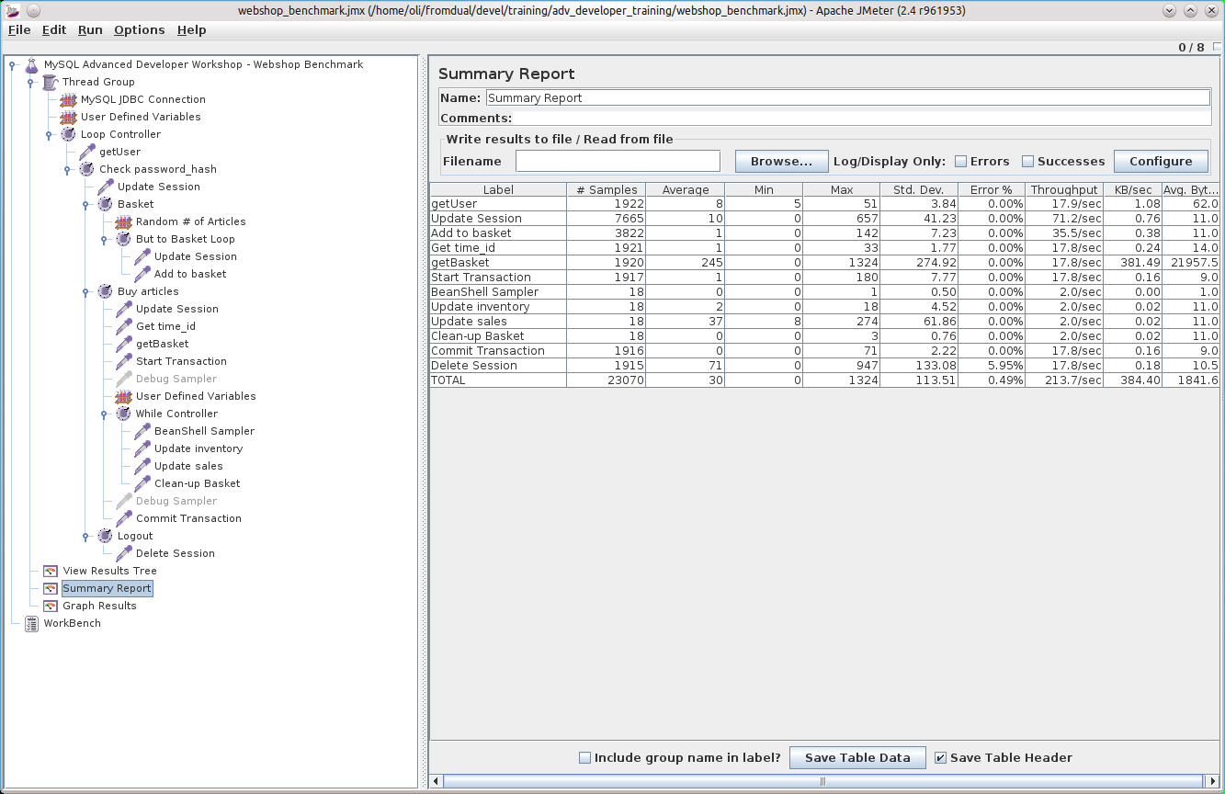The image size is (1225, 794).
Task: Enable the Successes only checkbox
Action: tap(1028, 162)
